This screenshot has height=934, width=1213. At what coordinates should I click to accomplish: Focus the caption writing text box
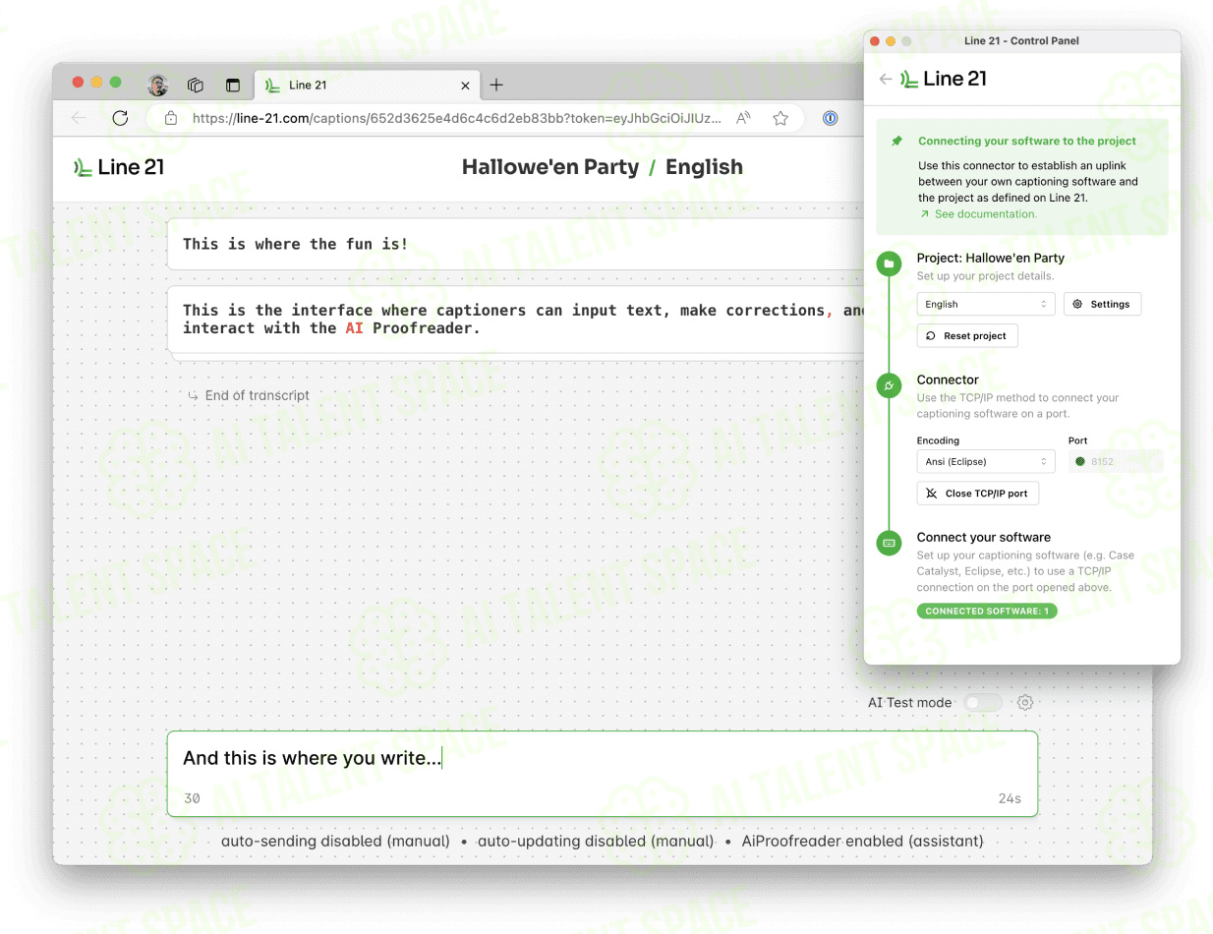[602, 773]
